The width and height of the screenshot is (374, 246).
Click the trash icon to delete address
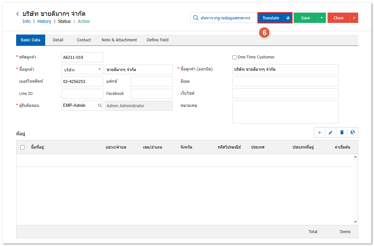tap(342, 132)
